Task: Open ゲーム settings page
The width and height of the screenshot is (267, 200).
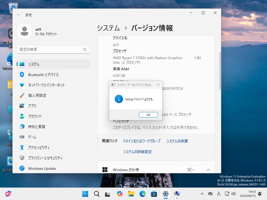Action: pos(32,137)
